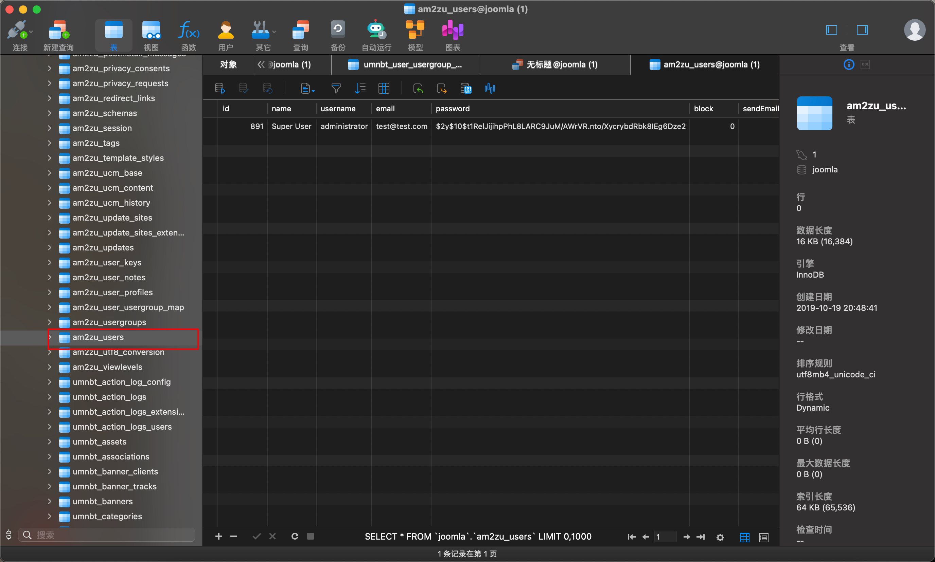
Task: Expand the umnbt_banners table node
Action: point(49,501)
